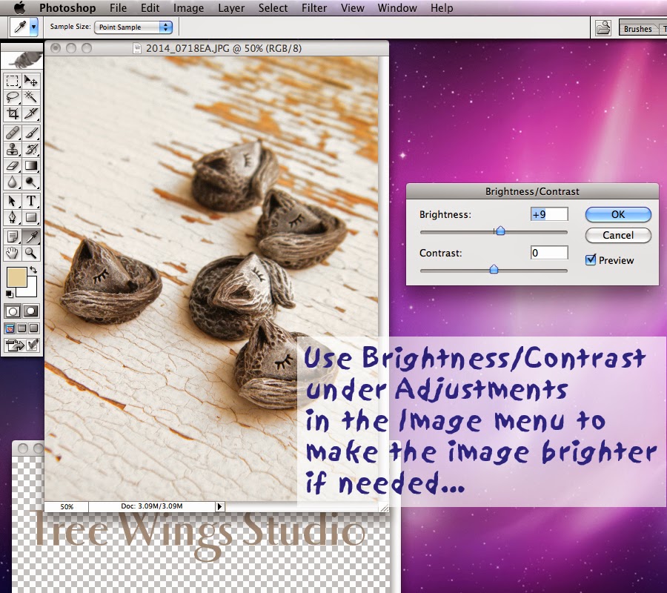
Task: Open the Sample Size dropdown
Action: [x=133, y=27]
